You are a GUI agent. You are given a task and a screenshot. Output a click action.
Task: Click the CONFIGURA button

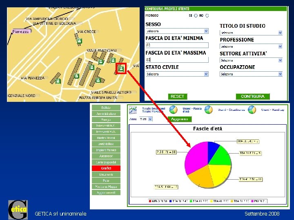point(253,96)
